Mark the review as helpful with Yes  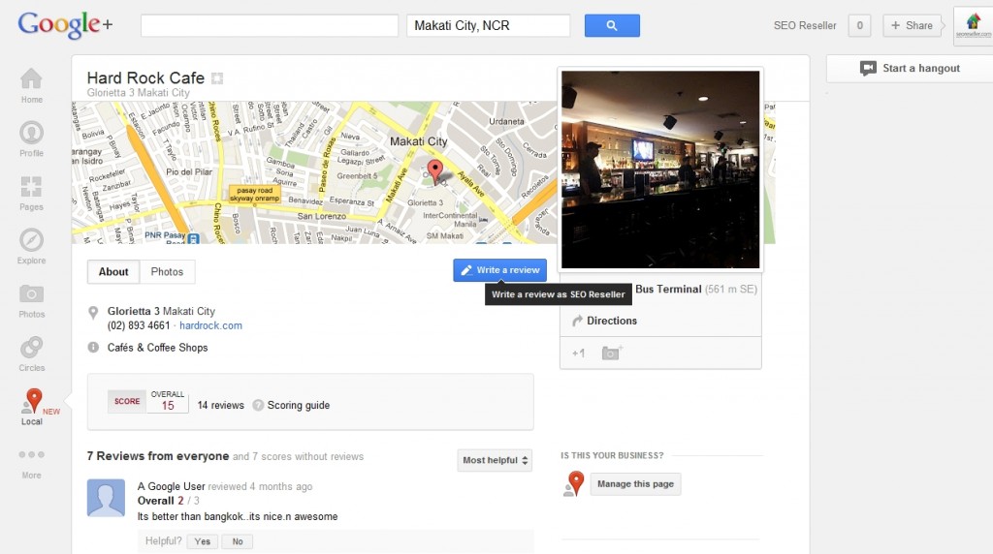point(203,541)
